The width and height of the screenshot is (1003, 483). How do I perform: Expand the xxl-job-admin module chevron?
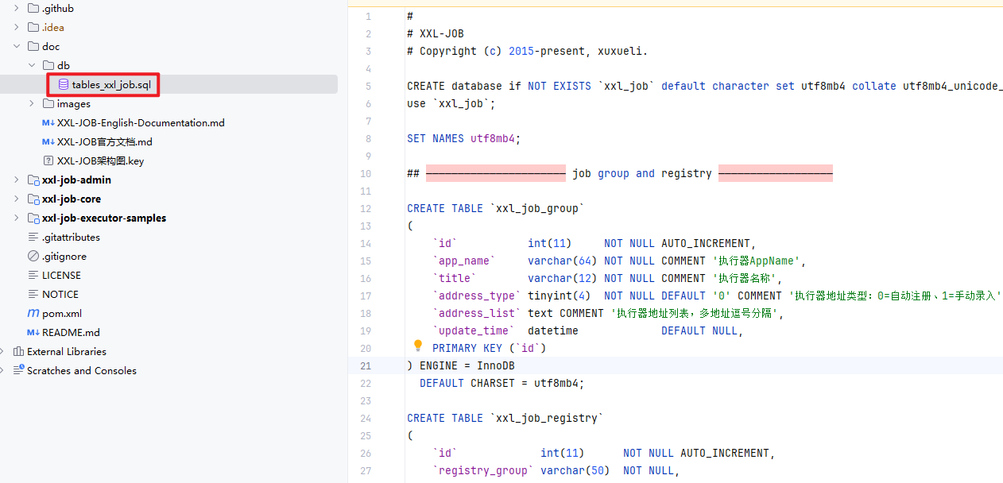click(17, 180)
